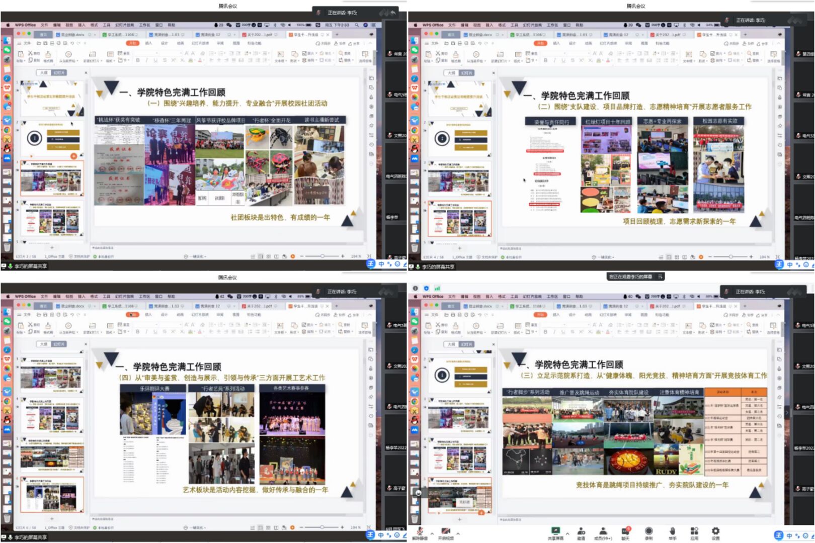Open the 成员(99+) members list
The height and width of the screenshot is (543, 815).
pyautogui.click(x=603, y=531)
